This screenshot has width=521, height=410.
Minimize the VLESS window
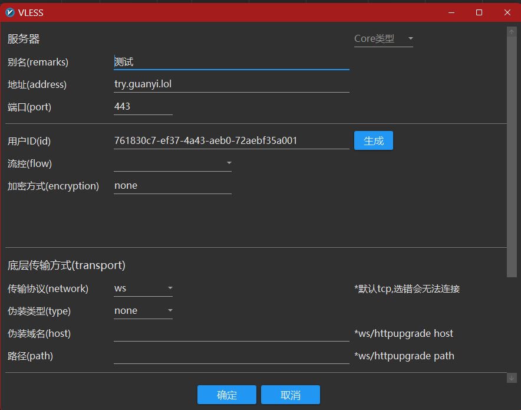pos(451,12)
